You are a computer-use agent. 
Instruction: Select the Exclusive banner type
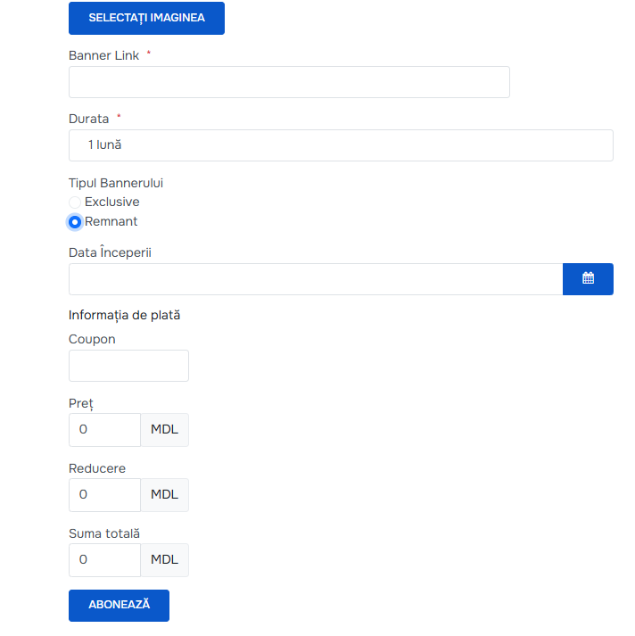[75, 202]
